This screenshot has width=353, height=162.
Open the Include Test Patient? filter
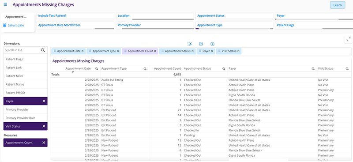pyautogui.click(x=75, y=16)
